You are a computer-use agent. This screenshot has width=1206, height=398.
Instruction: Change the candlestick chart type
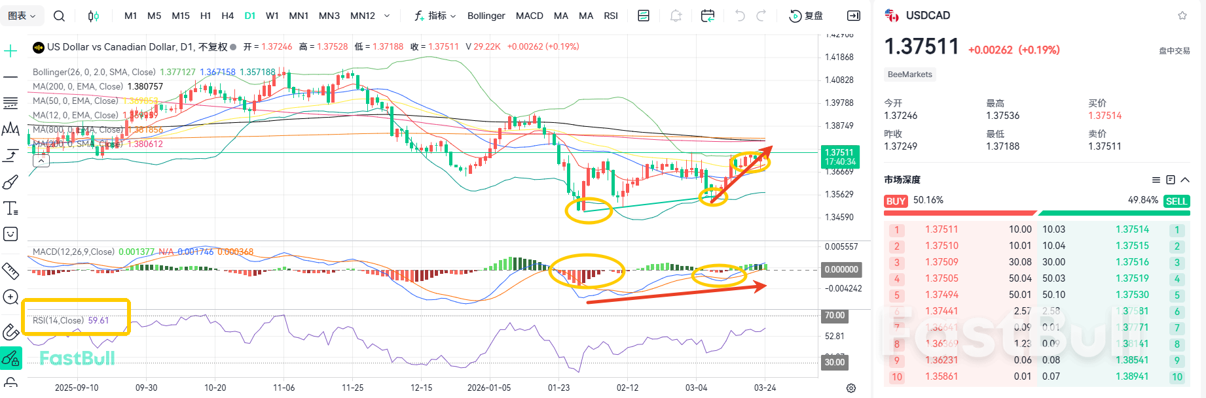click(x=94, y=16)
